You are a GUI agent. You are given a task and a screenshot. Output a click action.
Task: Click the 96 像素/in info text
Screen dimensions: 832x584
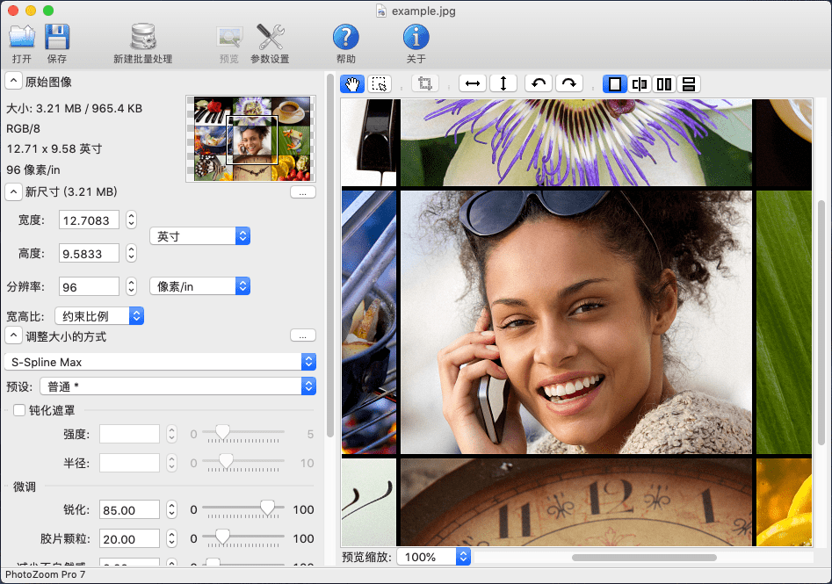click(x=33, y=169)
